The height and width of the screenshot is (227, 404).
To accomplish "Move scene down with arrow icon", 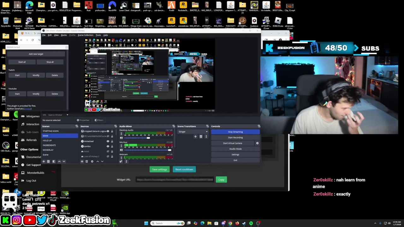I will (x=64, y=161).
